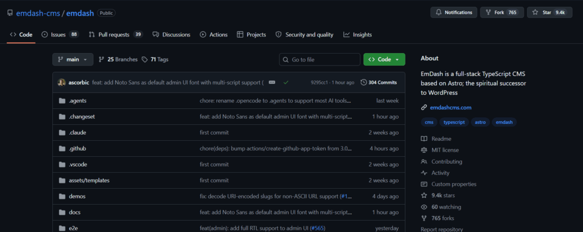Open the Activity pulse icon link
This screenshot has width=583, height=232.
pos(424,173)
